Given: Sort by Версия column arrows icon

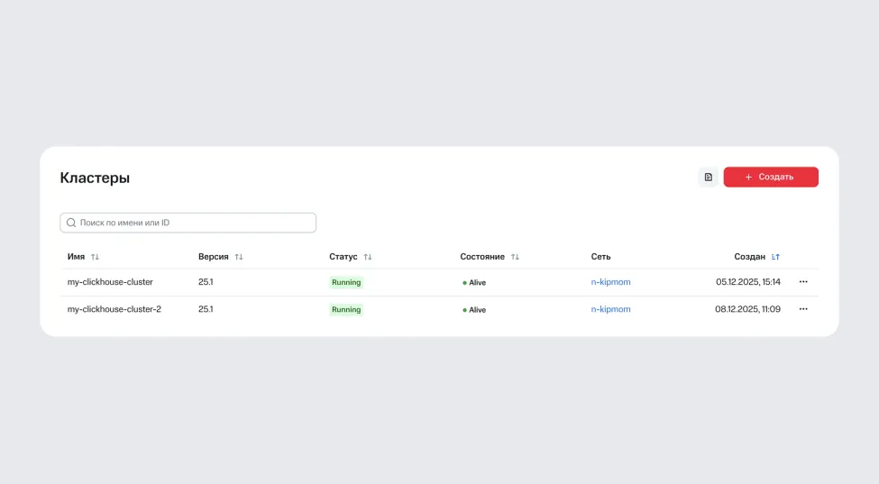Looking at the screenshot, I should click(239, 257).
